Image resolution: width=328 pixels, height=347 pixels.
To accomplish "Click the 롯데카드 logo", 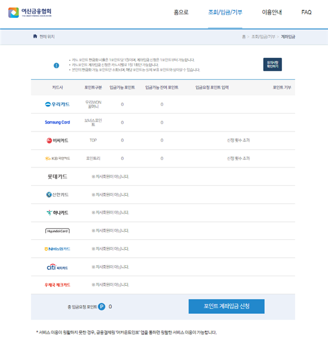I will coord(57,176).
